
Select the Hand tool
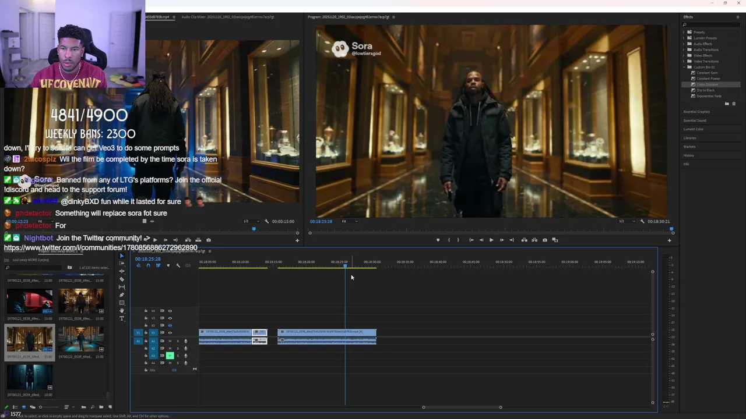(122, 311)
